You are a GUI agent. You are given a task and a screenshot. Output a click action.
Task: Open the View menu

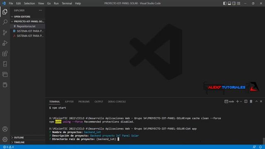(x=41, y=3)
